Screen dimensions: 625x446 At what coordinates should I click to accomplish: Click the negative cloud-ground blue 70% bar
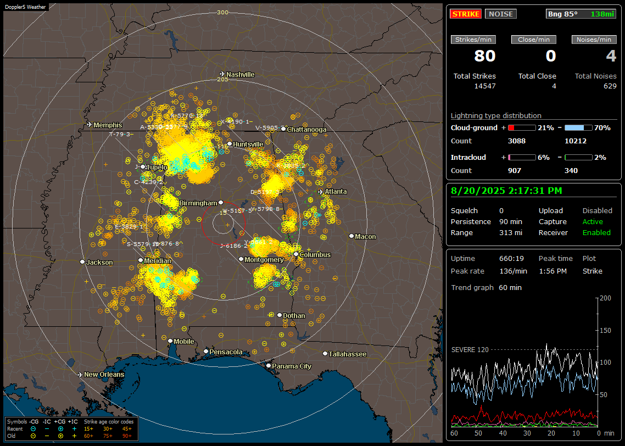(x=578, y=128)
